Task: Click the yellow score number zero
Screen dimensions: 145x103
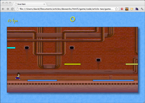Action: (72, 19)
